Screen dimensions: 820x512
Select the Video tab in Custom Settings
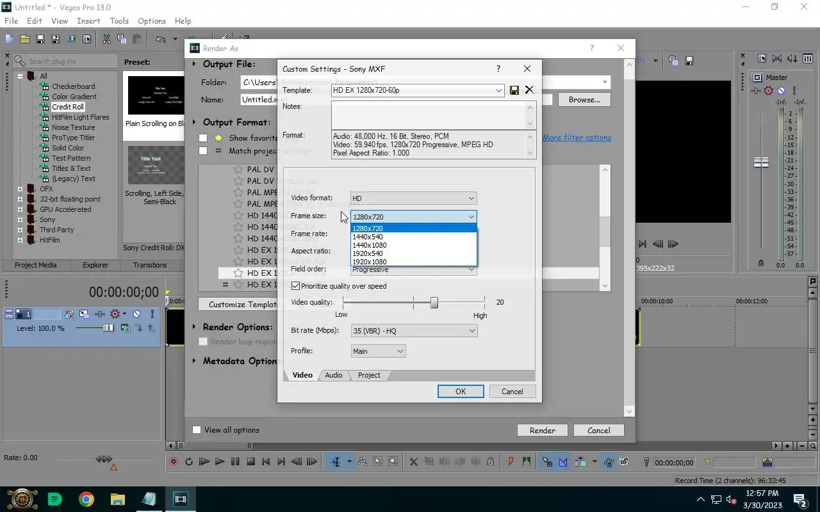[x=302, y=375]
